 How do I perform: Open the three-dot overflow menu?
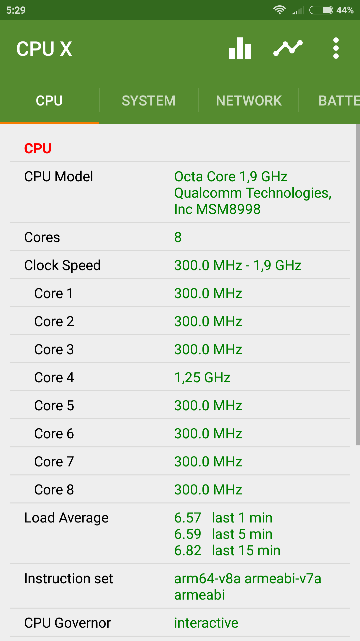click(336, 48)
